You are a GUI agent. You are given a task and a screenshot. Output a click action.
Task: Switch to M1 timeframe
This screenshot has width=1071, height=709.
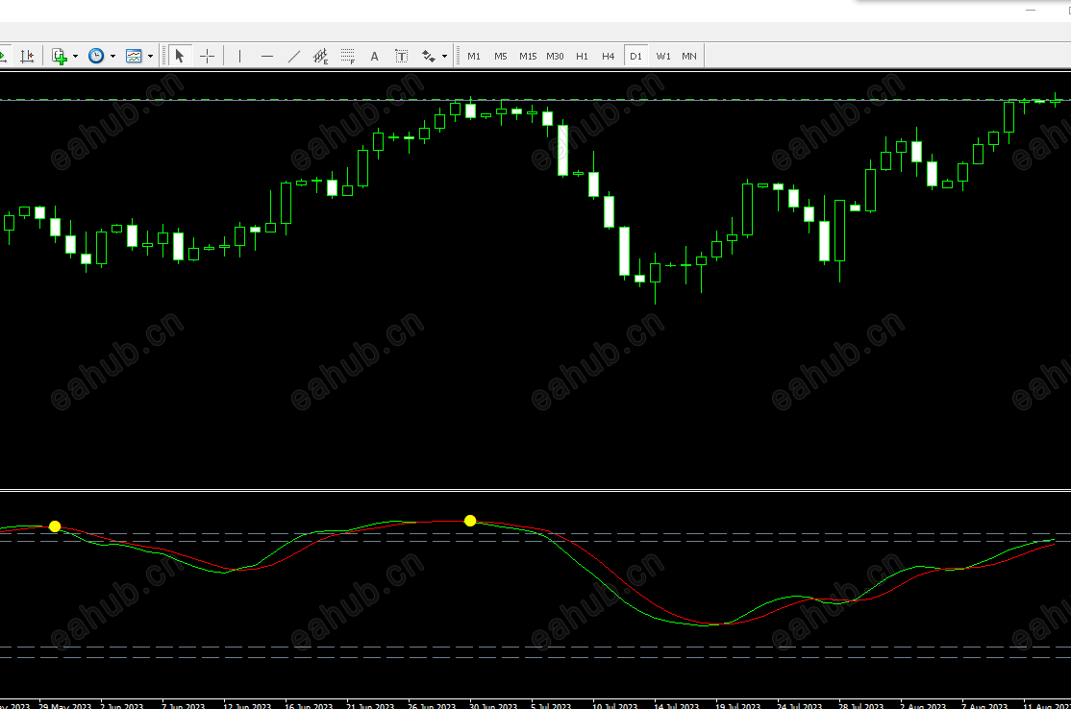click(x=474, y=56)
